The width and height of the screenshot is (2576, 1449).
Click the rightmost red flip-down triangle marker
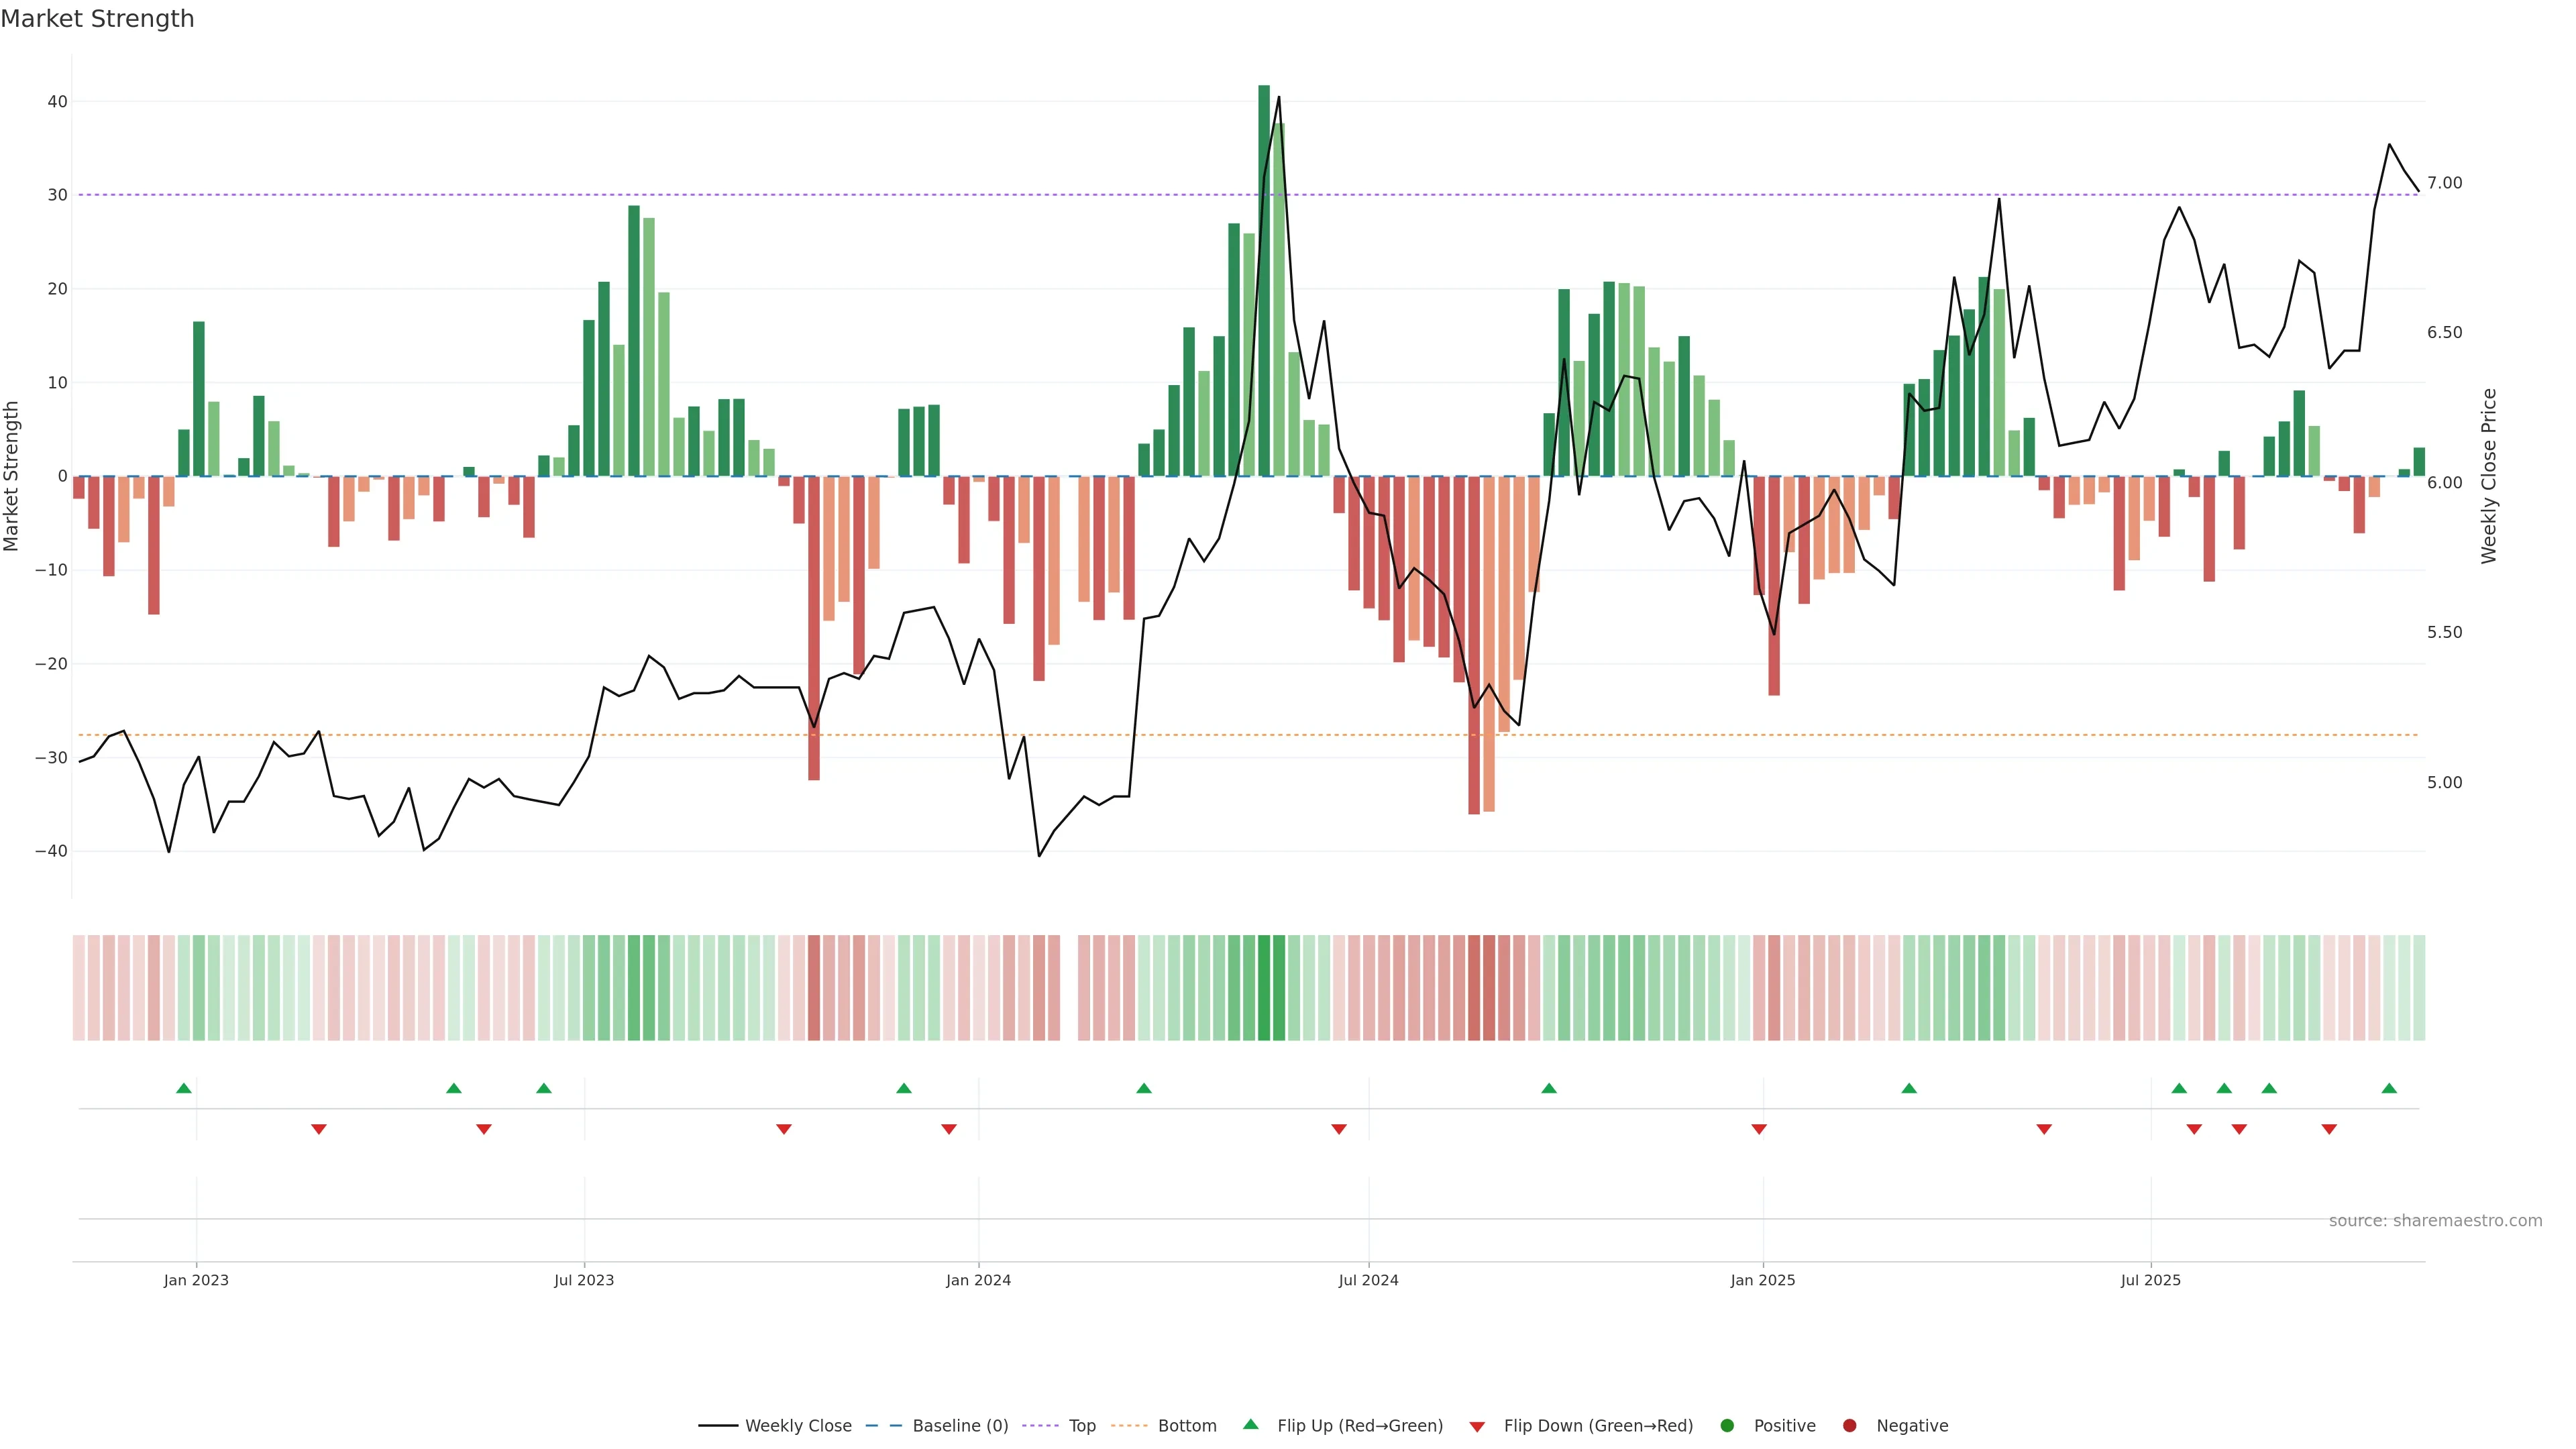tap(2329, 1129)
